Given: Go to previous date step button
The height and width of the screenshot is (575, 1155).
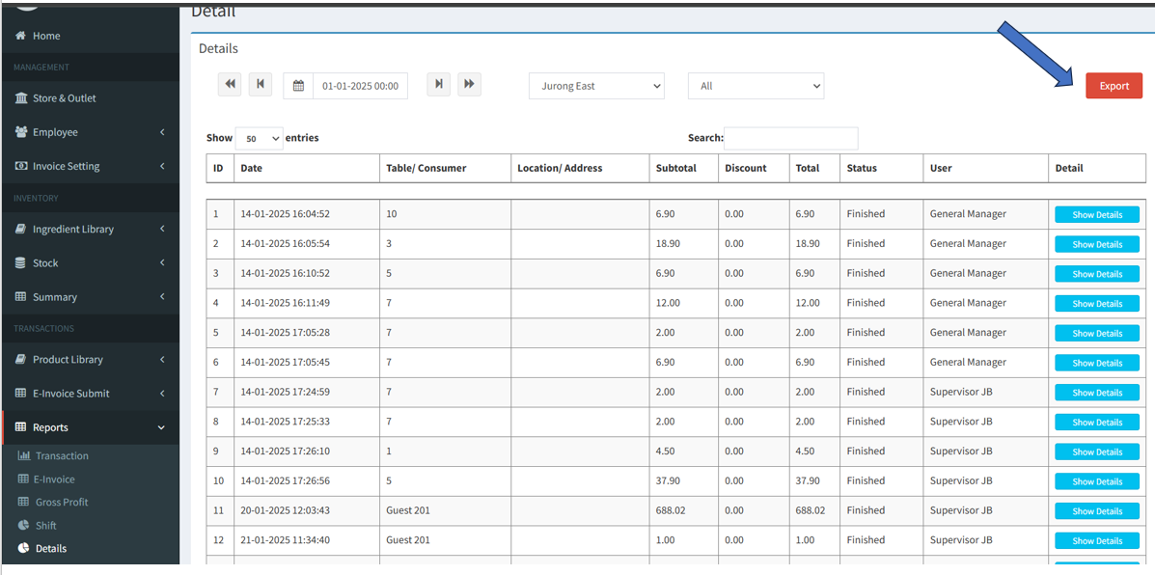Looking at the screenshot, I should (260, 85).
